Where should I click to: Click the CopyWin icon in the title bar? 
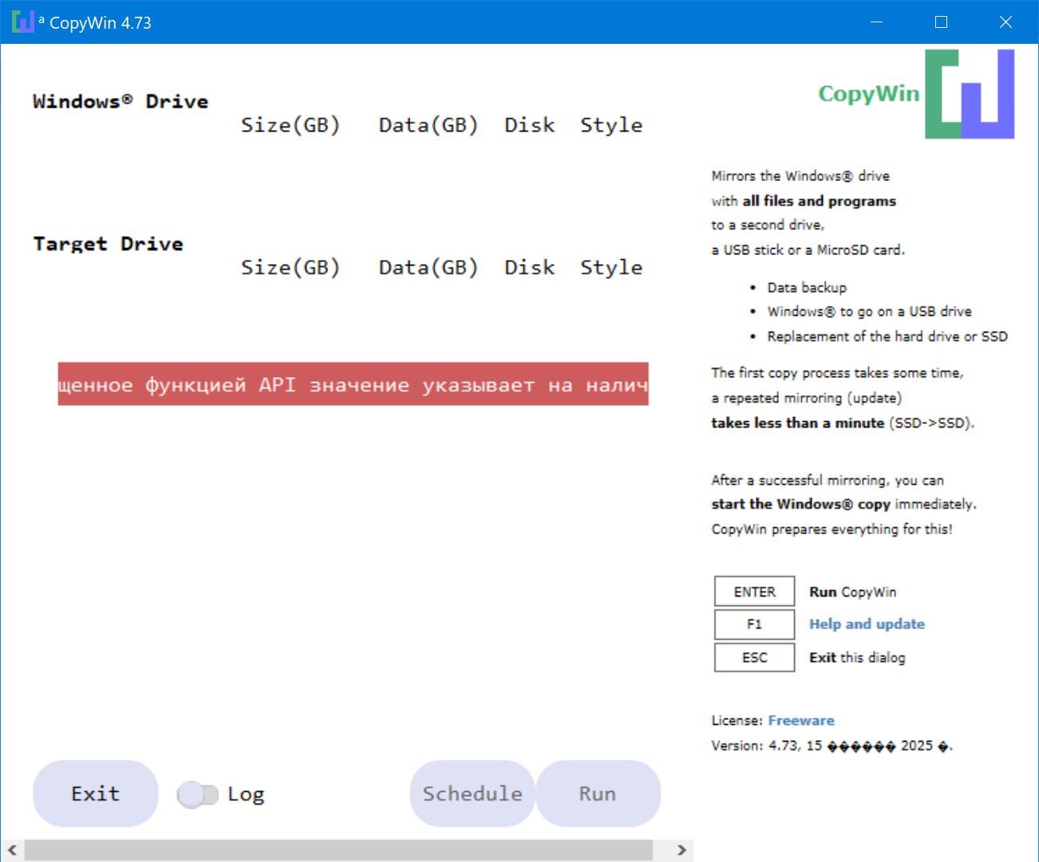pyautogui.click(x=23, y=22)
